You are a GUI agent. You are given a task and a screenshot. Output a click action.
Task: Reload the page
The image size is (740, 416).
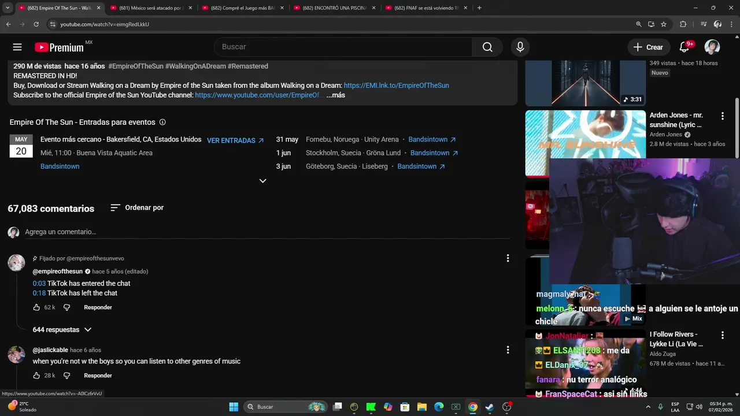[x=36, y=24]
